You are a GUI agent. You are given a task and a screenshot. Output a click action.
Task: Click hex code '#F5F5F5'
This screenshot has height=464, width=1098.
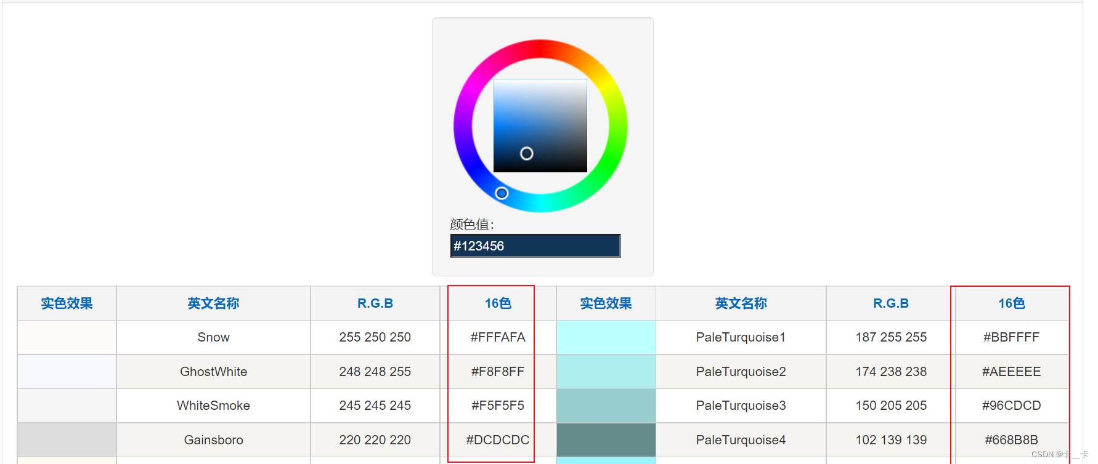pos(498,406)
